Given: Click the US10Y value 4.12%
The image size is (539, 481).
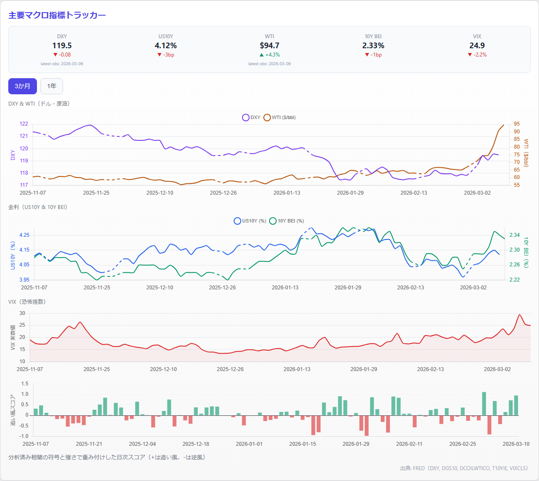Looking at the screenshot, I should pyautogui.click(x=166, y=46).
